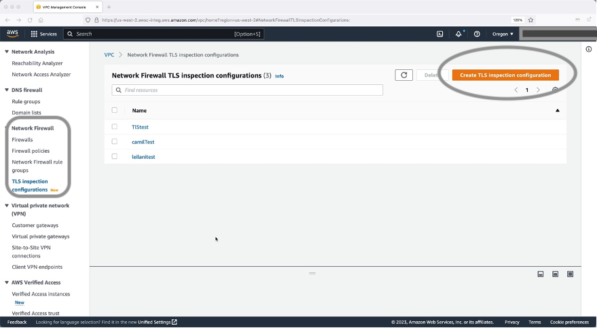Viewport: 597px width, 328px height.
Task: Click the Delete button
Action: pos(431,75)
